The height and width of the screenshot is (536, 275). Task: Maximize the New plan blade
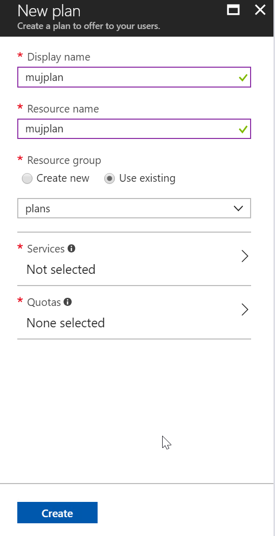(233, 10)
